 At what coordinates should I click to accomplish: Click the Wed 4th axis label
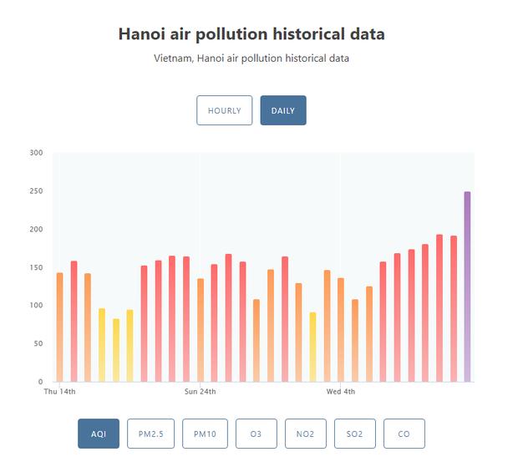coord(341,391)
